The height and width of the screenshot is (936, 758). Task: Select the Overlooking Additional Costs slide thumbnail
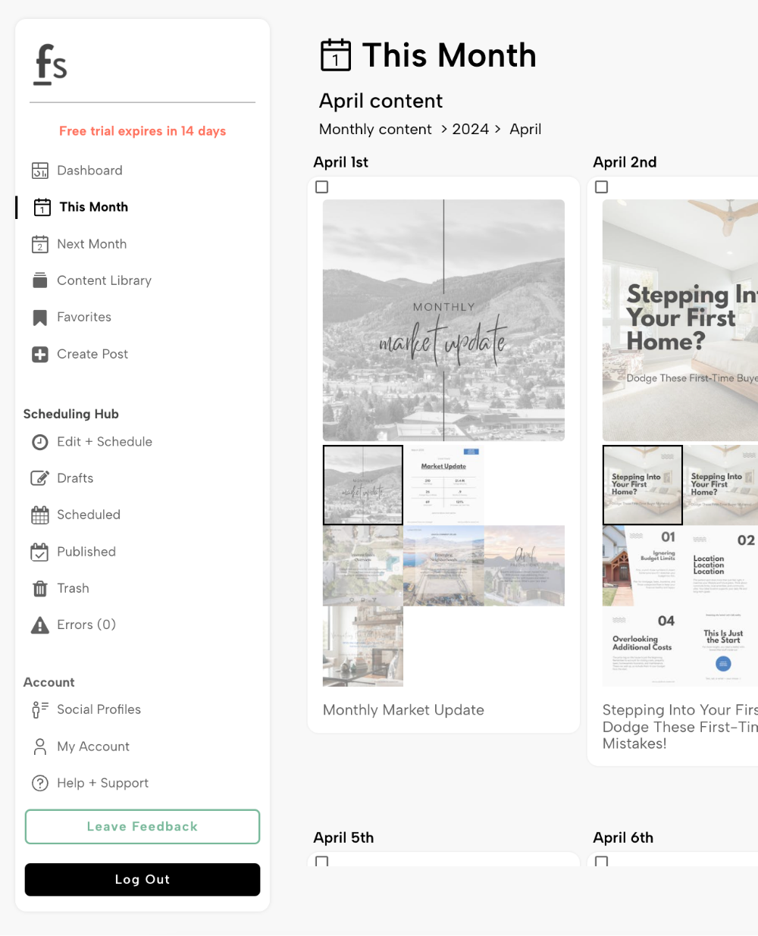click(642, 646)
